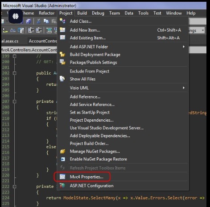This screenshot has width=210, height=207.
Task: Open the Help menu
Action: click(x=191, y=13)
